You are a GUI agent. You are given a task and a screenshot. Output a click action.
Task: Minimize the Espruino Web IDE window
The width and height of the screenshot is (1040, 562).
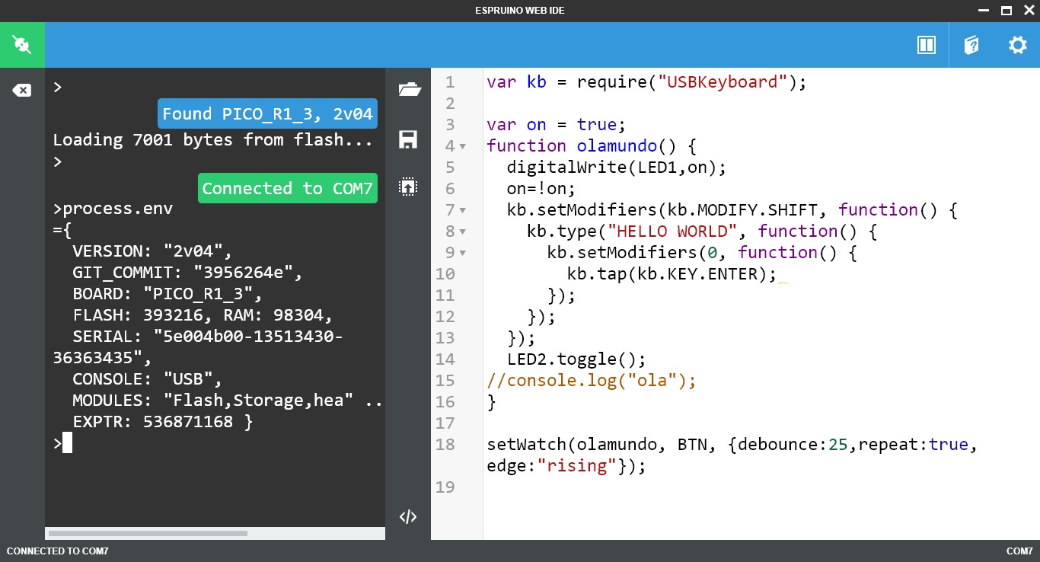click(983, 11)
